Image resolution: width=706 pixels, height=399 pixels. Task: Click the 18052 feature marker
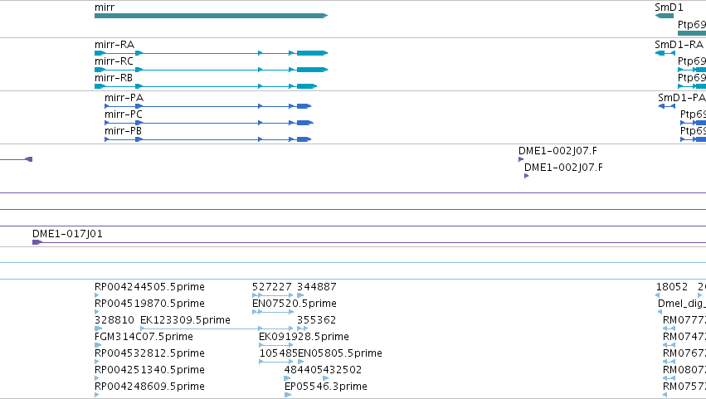[x=657, y=295]
